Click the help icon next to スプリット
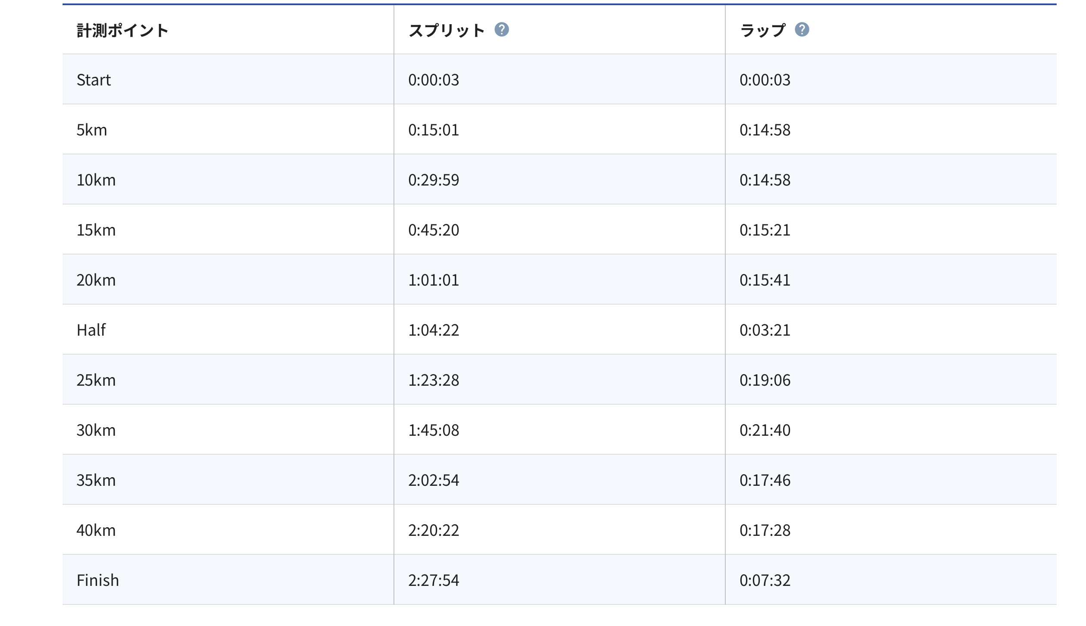 501,30
